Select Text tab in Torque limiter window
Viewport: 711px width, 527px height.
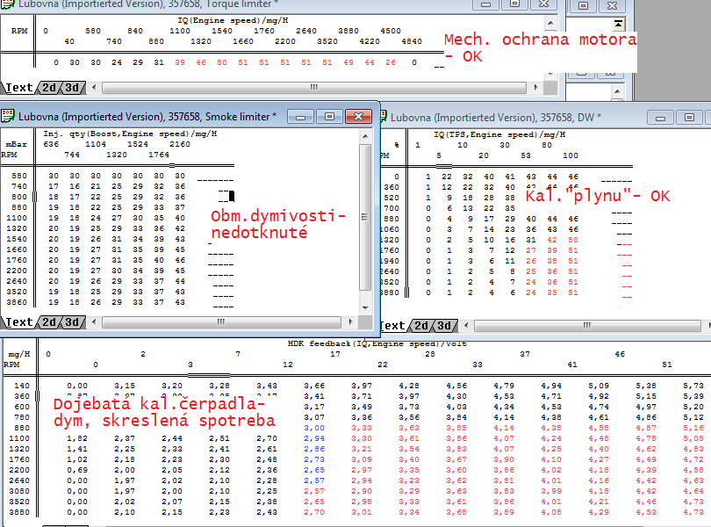(x=19, y=88)
